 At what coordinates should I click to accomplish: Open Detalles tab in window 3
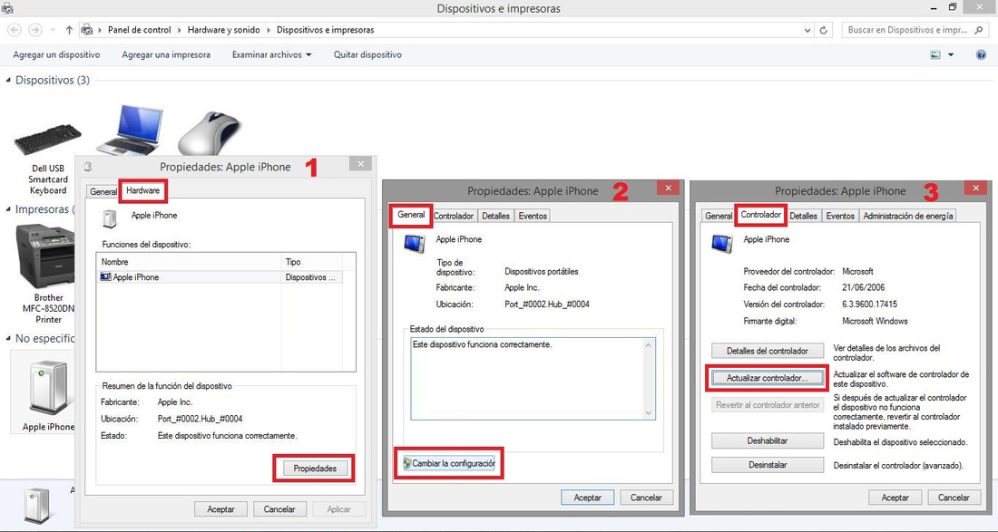pos(803,216)
